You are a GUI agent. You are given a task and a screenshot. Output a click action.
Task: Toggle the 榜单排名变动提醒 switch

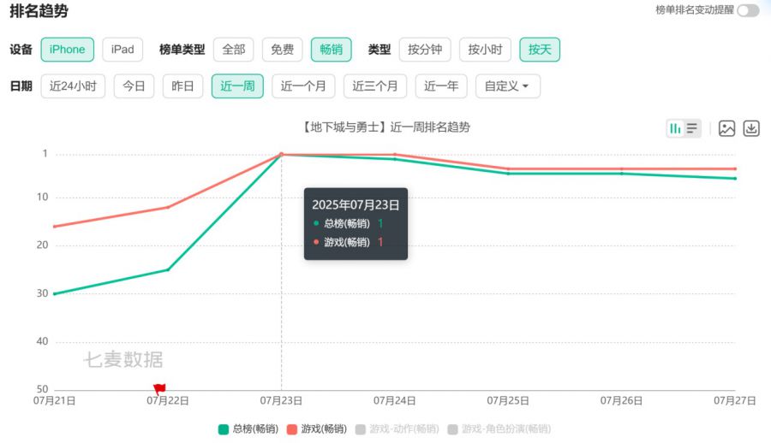tap(748, 10)
